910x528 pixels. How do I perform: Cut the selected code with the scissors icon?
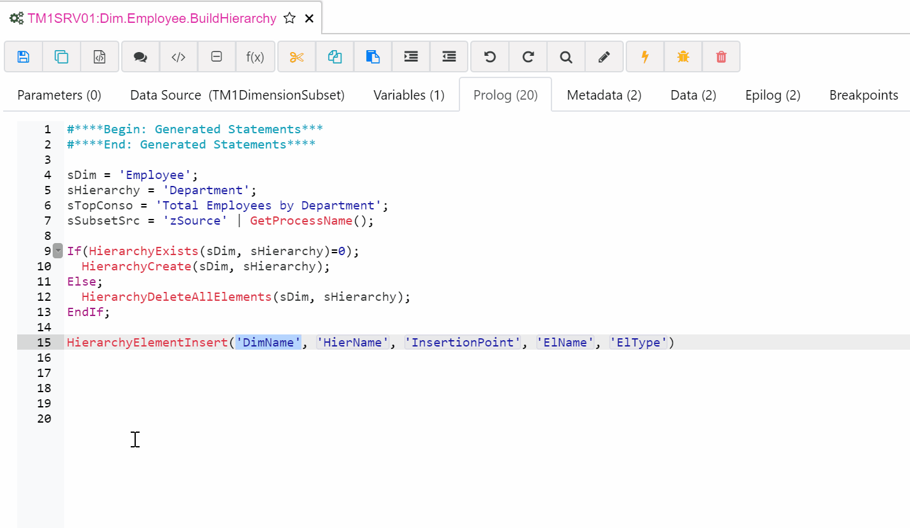click(296, 56)
